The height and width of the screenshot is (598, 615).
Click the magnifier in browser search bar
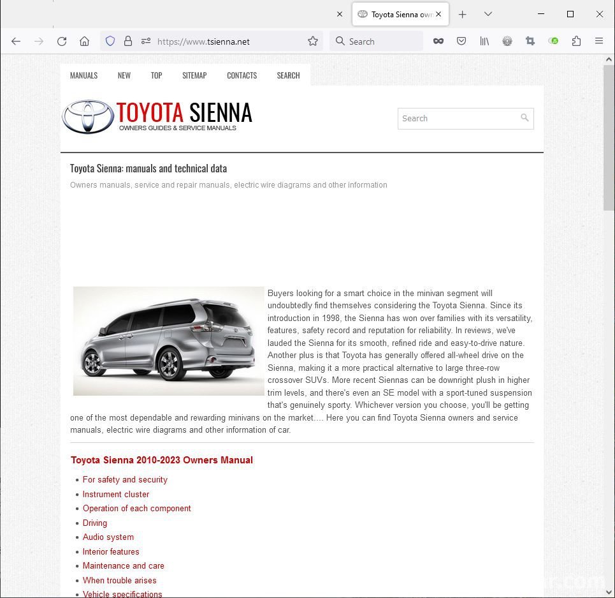pyautogui.click(x=340, y=41)
